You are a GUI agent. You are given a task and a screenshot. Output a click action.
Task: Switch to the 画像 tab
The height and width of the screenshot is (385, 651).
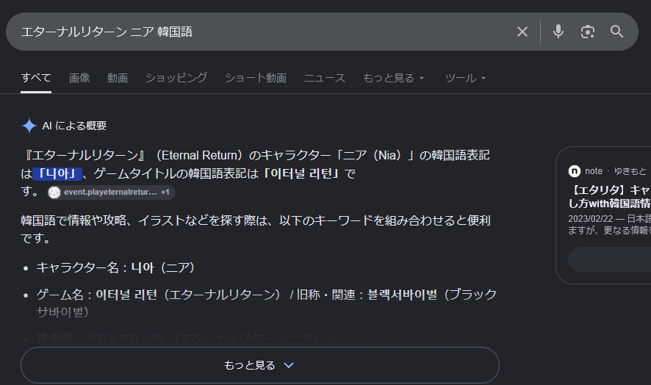click(x=79, y=78)
